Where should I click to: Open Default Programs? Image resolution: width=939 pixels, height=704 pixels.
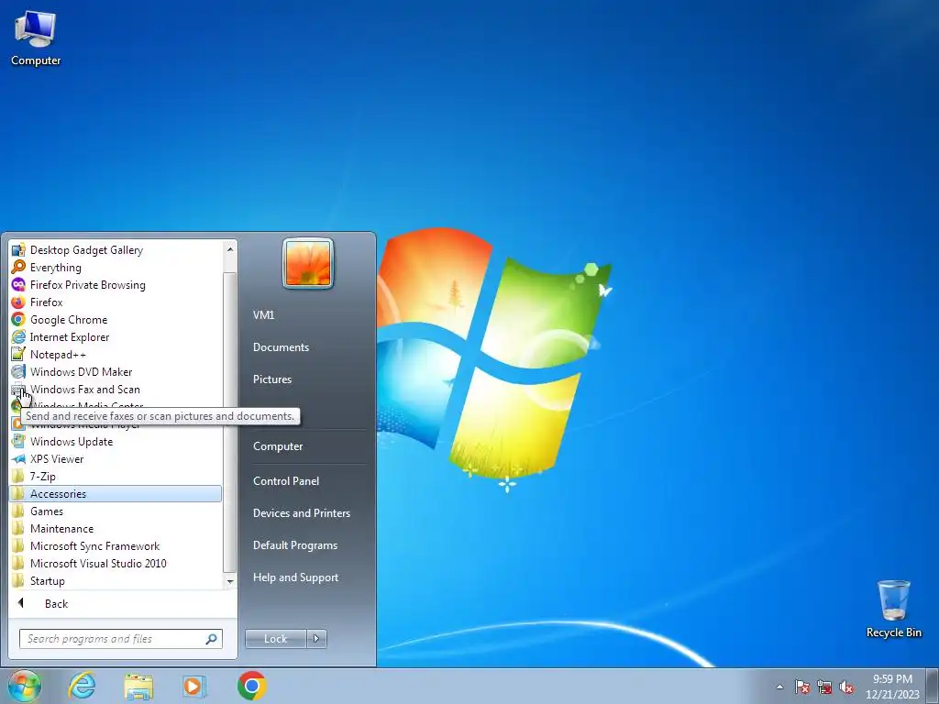click(295, 545)
